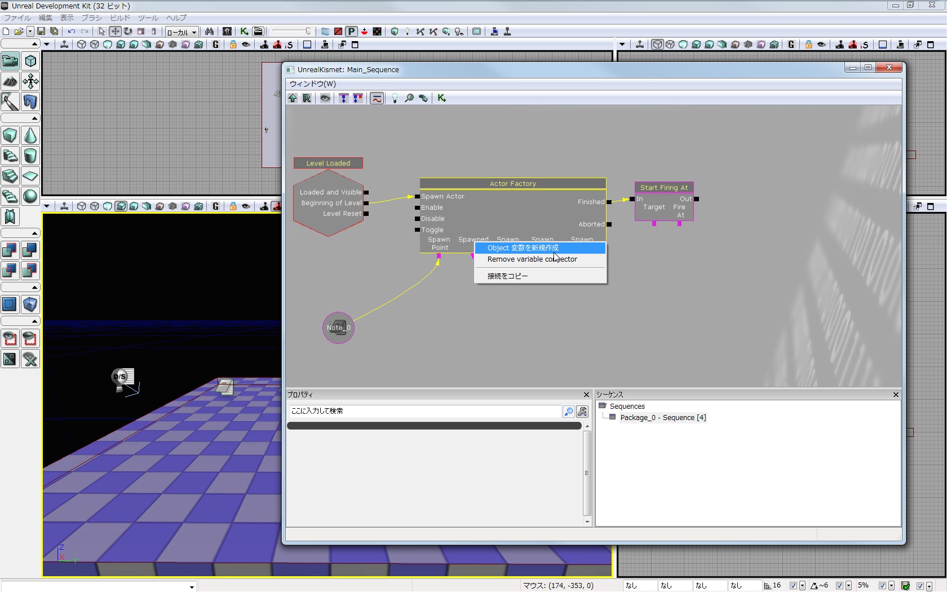Select the camera mode tool in left panel

click(10, 61)
